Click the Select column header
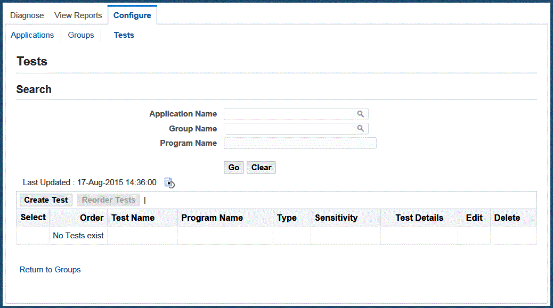Image resolution: width=553 pixels, height=308 pixels. pyautogui.click(x=33, y=218)
